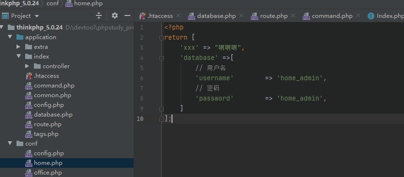Click the class icon on Index.php tab
The width and height of the screenshot is (404, 177).
[371, 16]
